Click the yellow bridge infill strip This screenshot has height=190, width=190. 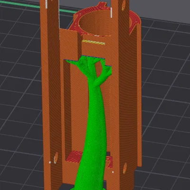pos(93,42)
